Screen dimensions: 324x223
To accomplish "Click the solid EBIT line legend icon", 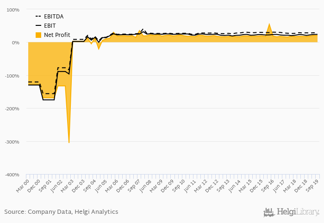I will 38,26.
